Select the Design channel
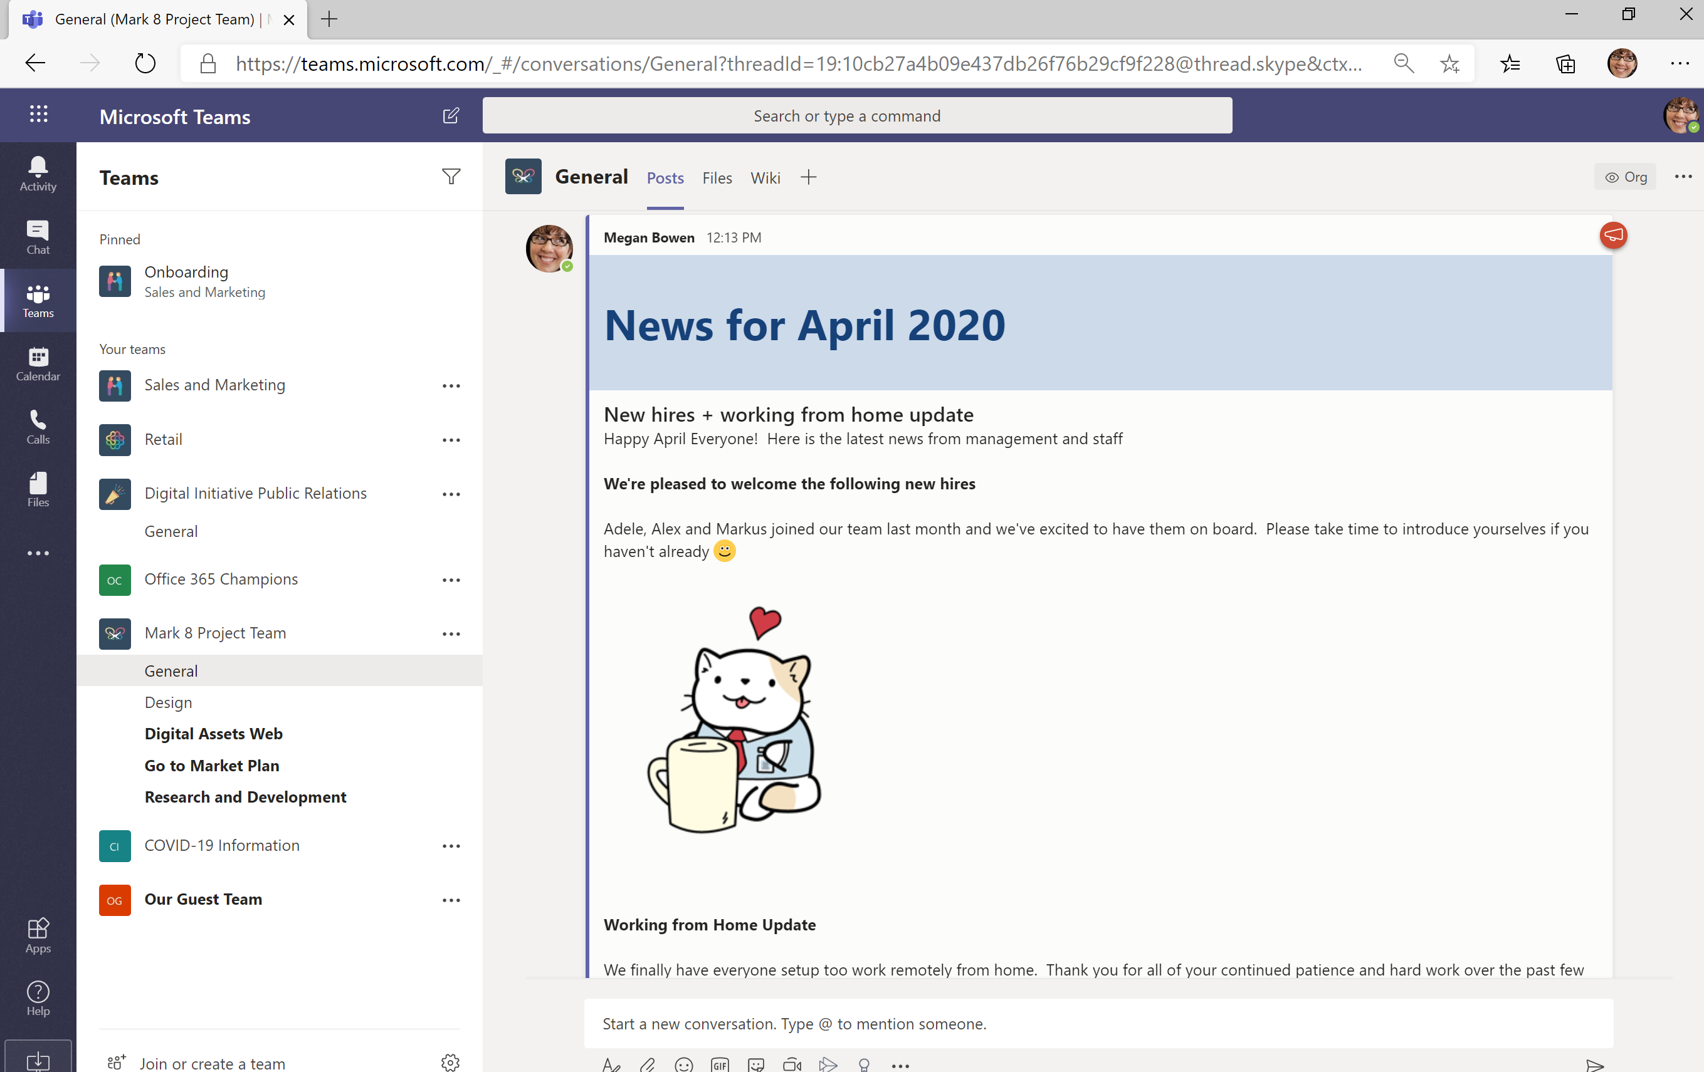The width and height of the screenshot is (1704, 1072). (x=280, y=702)
